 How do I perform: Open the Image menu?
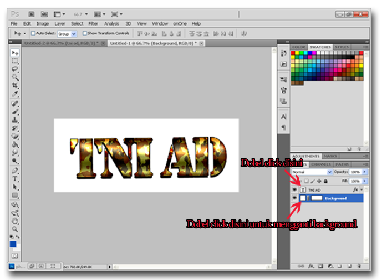pyautogui.click(x=43, y=24)
